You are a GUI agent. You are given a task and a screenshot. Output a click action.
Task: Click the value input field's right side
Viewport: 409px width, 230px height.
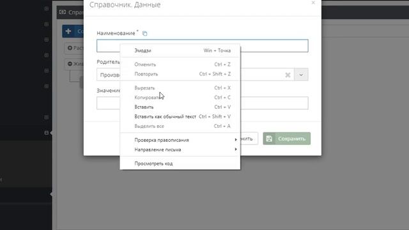274,103
